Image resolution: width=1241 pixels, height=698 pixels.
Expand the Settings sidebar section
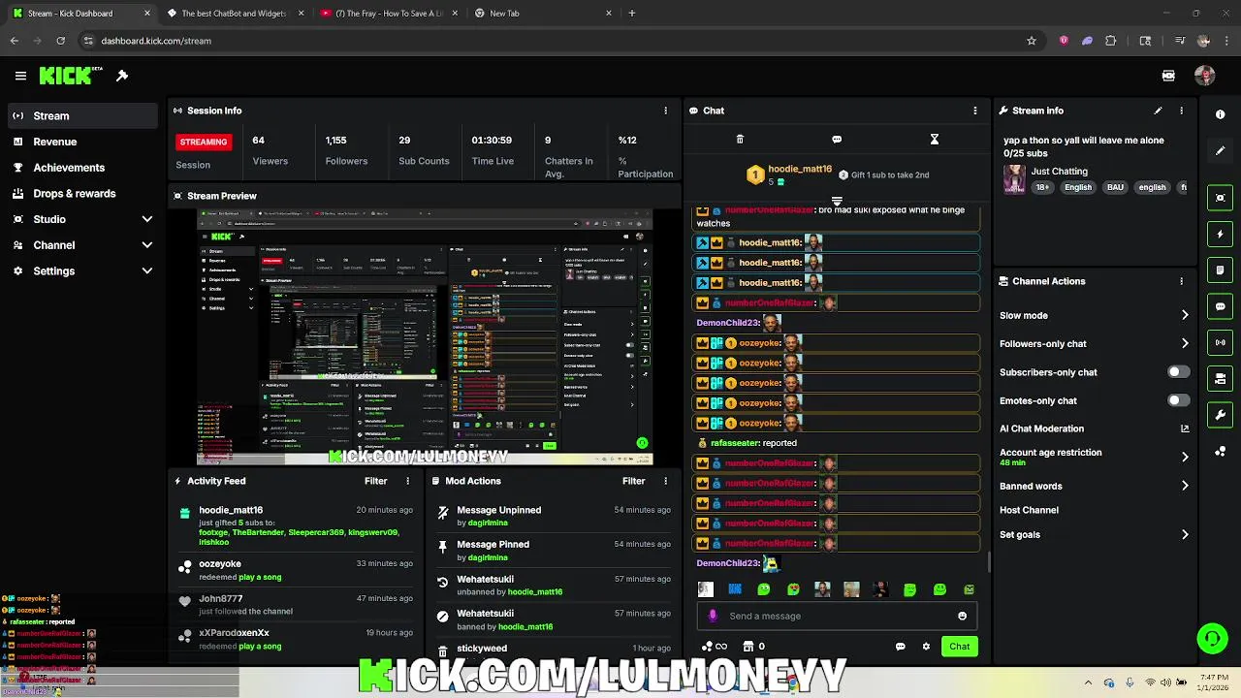click(147, 271)
